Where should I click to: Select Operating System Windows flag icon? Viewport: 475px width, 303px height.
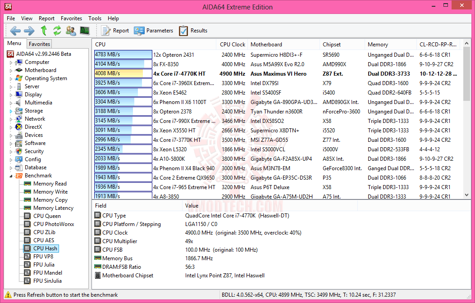[19, 78]
